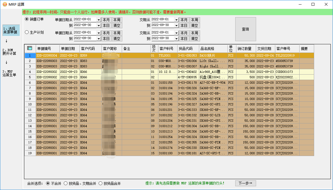The height and width of the screenshot is (190, 333).
Task: Click 本周 for production plan 单据日期
Action: click(117, 33)
